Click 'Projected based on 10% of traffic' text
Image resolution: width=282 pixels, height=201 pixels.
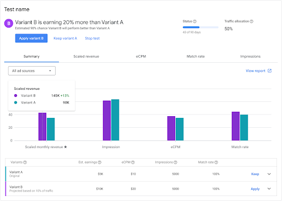[31, 191]
